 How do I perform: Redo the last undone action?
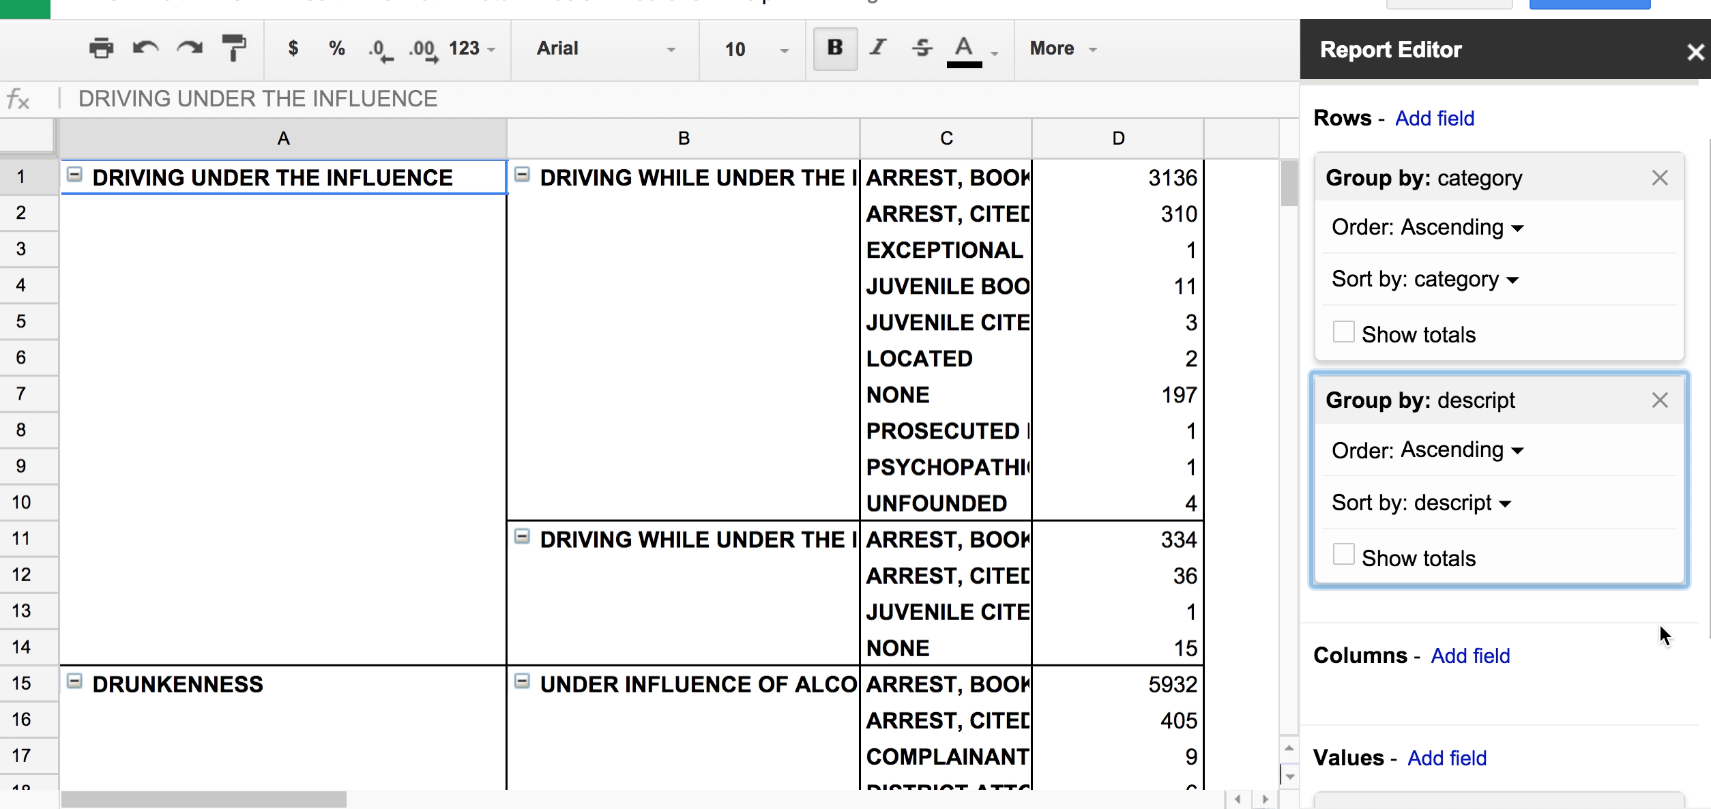[190, 48]
